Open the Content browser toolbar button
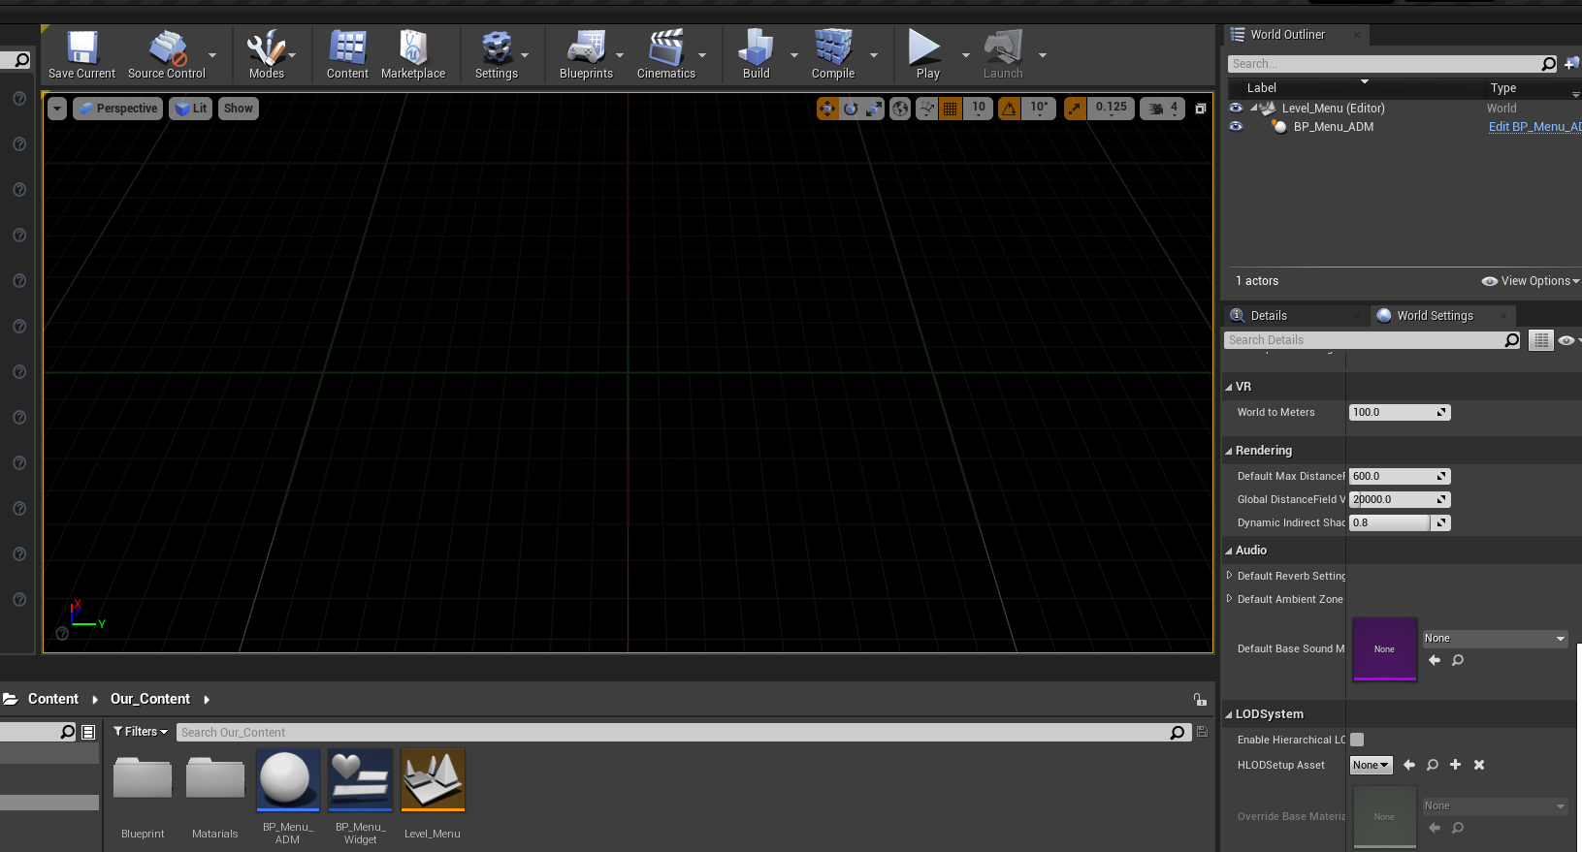Image resolution: width=1582 pixels, height=852 pixels. (347, 54)
